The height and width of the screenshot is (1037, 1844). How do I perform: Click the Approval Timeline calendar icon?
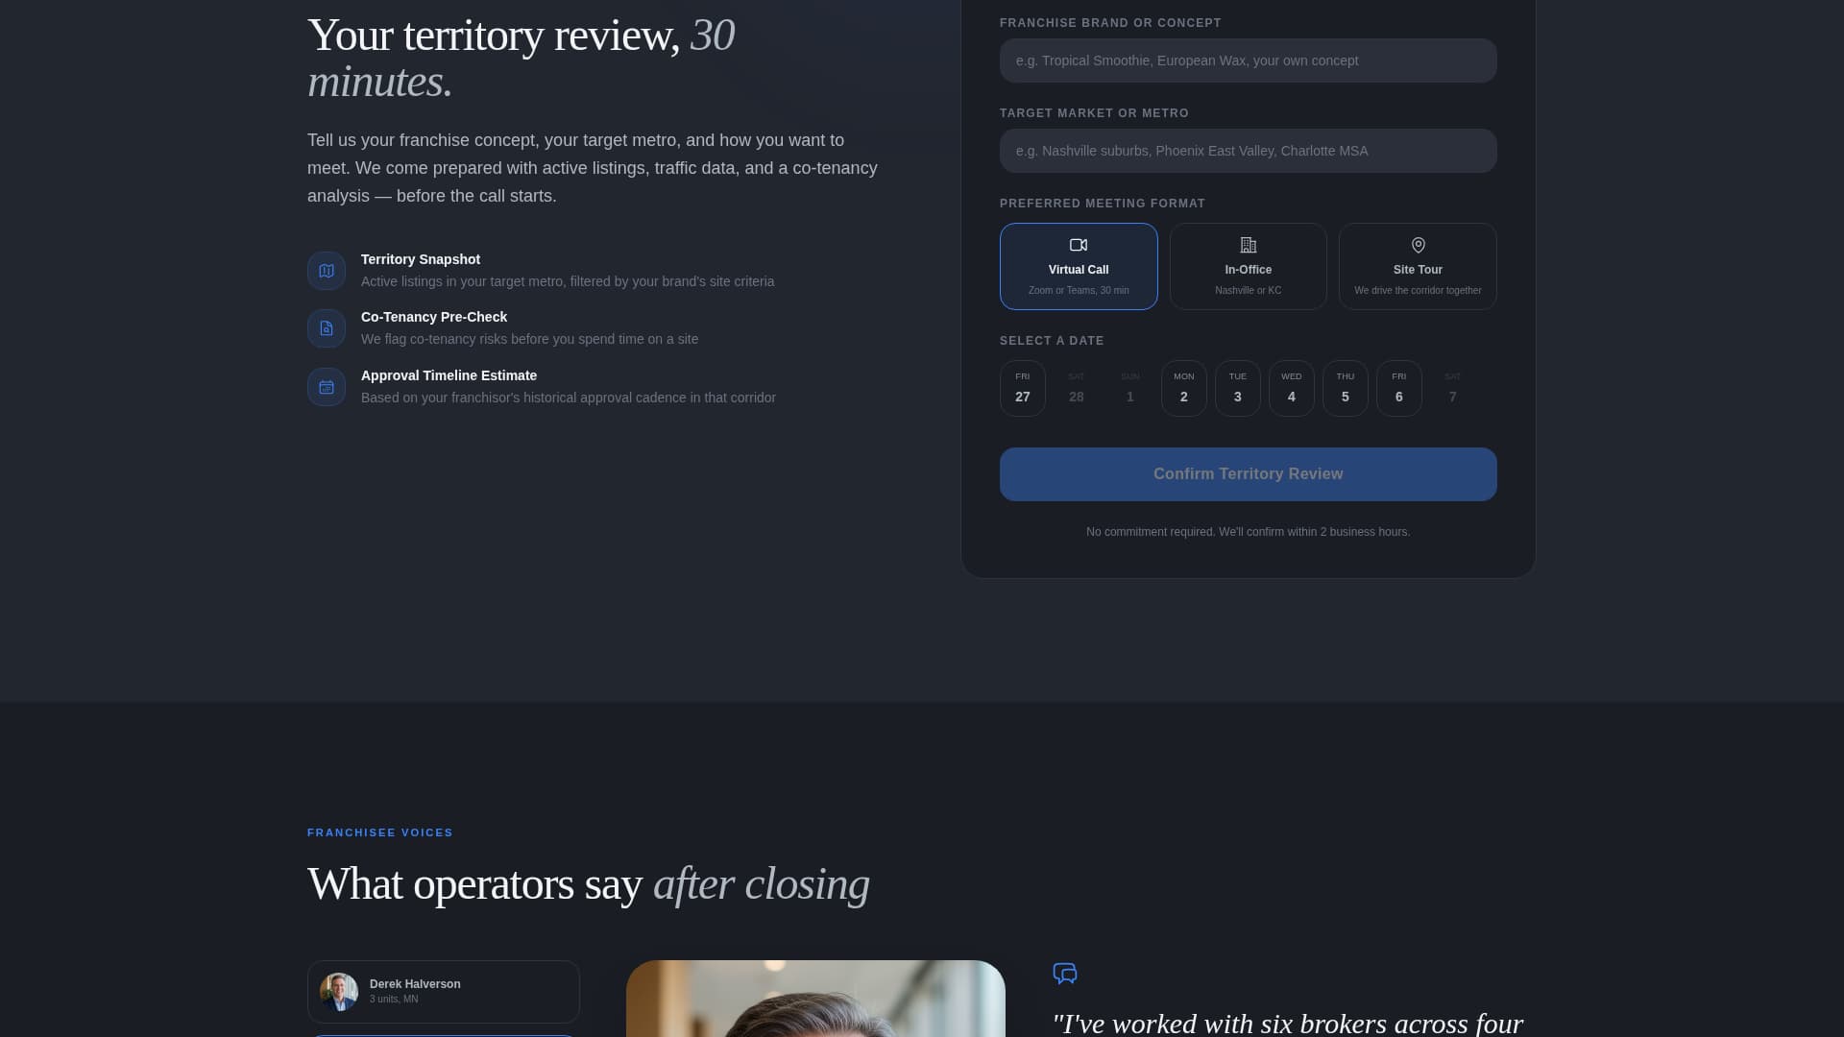[x=327, y=386]
